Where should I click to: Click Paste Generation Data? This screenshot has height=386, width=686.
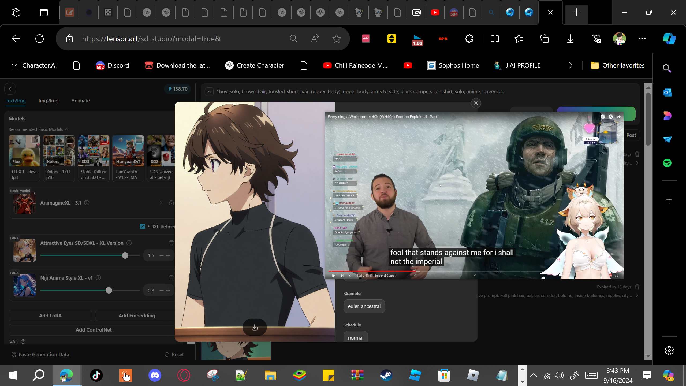tap(40, 354)
